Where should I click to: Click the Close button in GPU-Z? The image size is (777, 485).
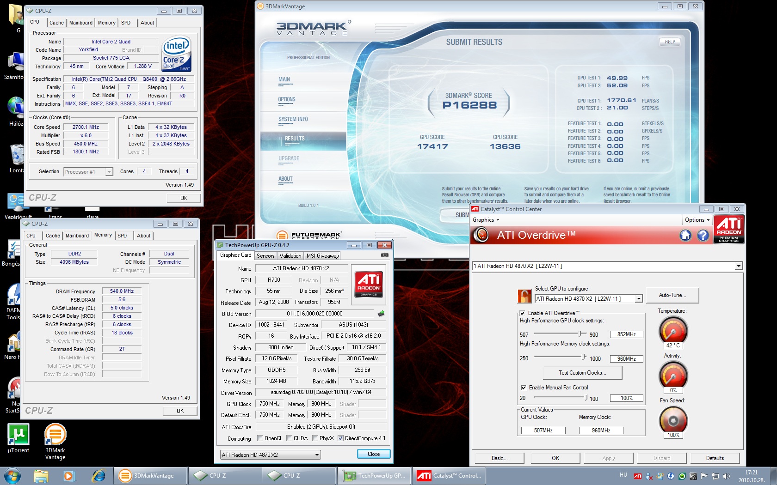click(x=374, y=454)
